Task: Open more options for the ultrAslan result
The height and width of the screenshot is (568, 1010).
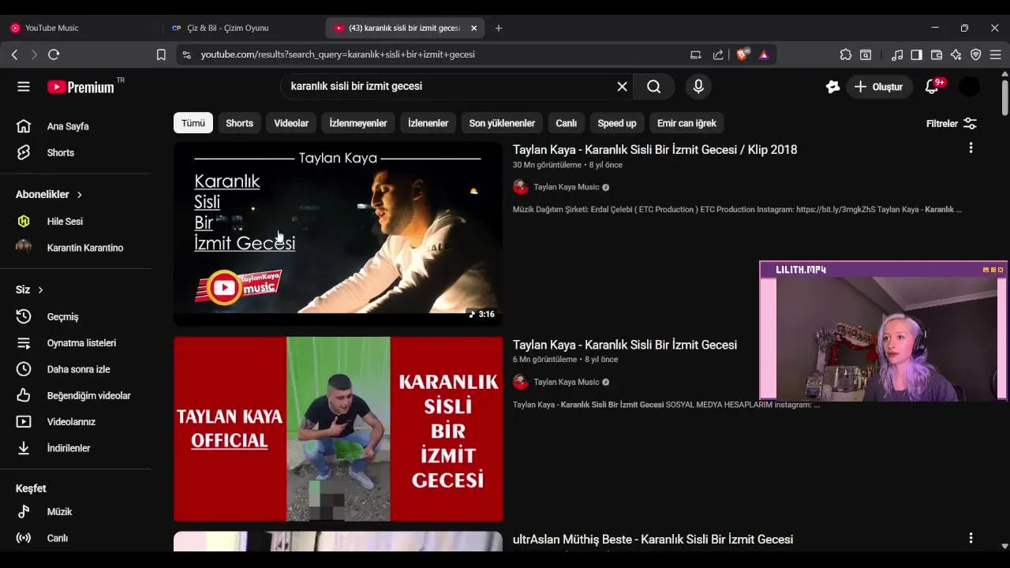Action: coord(971,538)
